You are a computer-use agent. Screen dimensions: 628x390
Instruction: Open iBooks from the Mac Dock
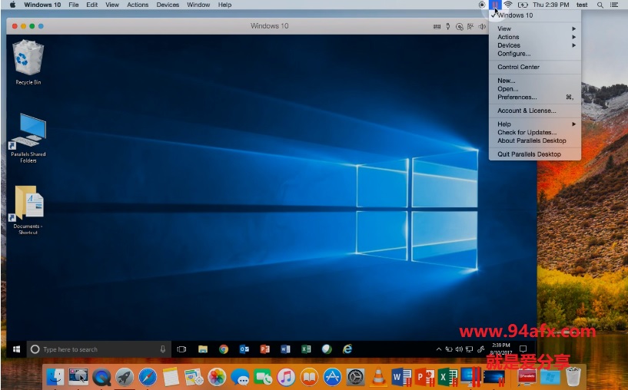(x=309, y=377)
